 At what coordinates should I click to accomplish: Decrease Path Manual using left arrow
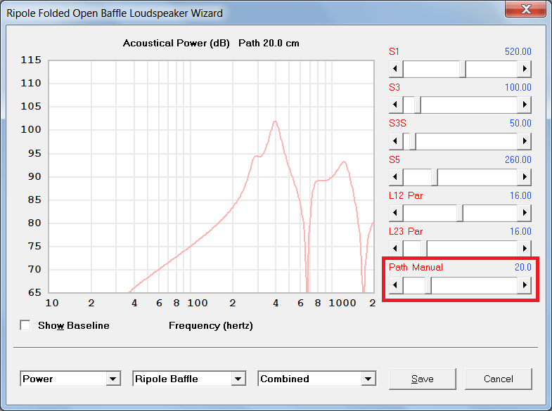click(x=396, y=285)
